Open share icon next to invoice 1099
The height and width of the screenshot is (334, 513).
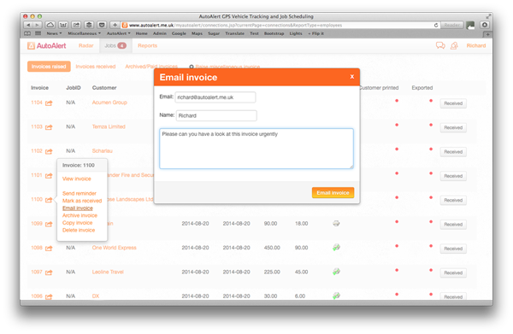[x=49, y=224]
